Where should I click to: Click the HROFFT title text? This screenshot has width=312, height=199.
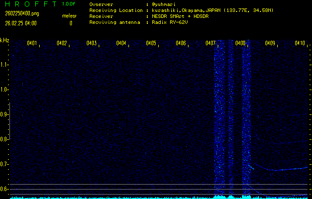(30, 4)
